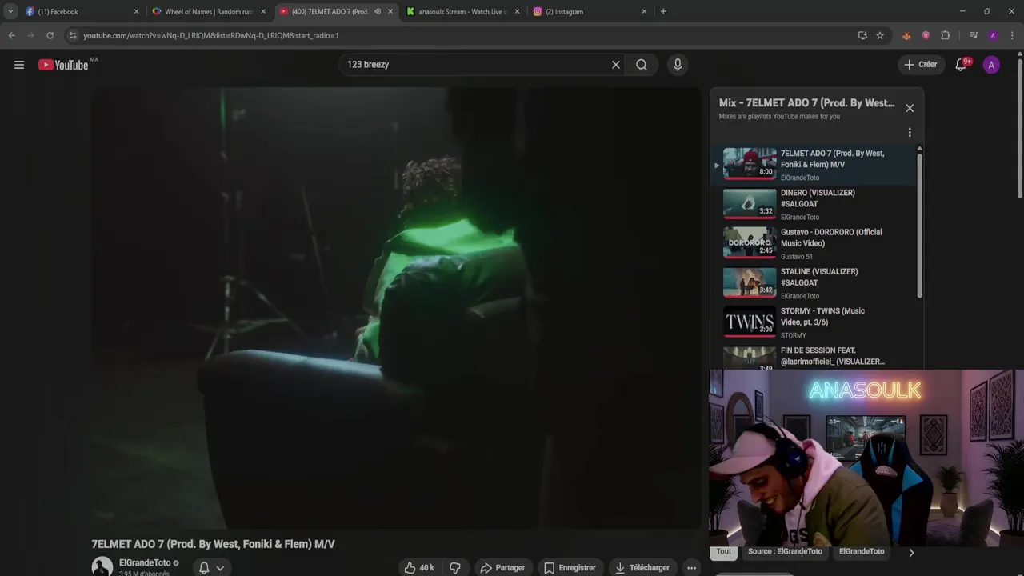The image size is (1024, 576).
Task: Play DINERO (VISUALIZER) from the mix
Action: pos(813,204)
